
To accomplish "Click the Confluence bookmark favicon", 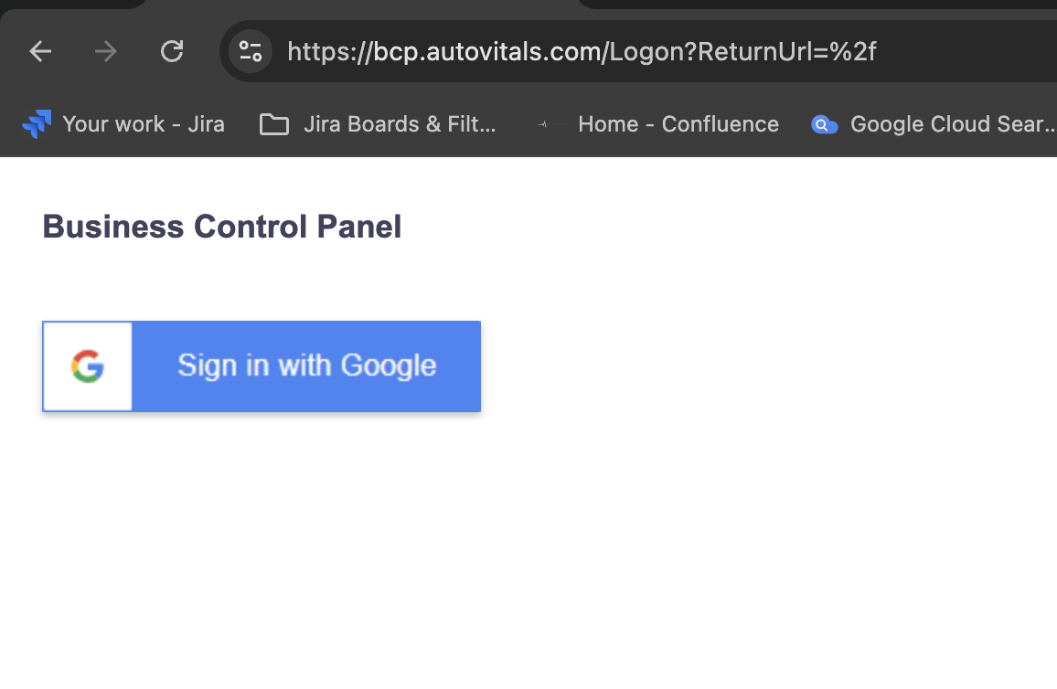I will point(550,124).
